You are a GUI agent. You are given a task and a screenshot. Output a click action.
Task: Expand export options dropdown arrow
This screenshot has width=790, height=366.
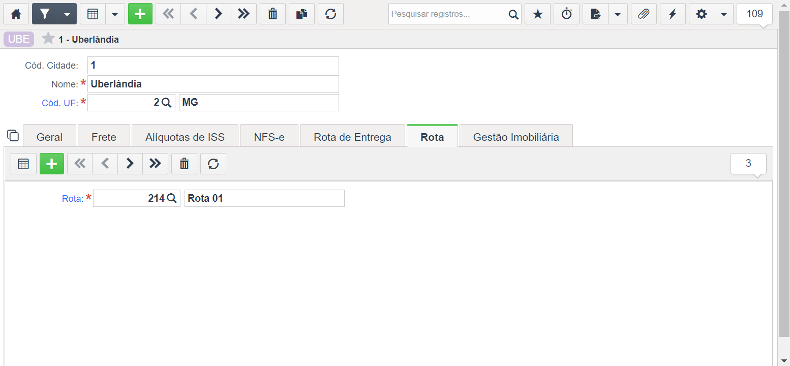coord(618,14)
